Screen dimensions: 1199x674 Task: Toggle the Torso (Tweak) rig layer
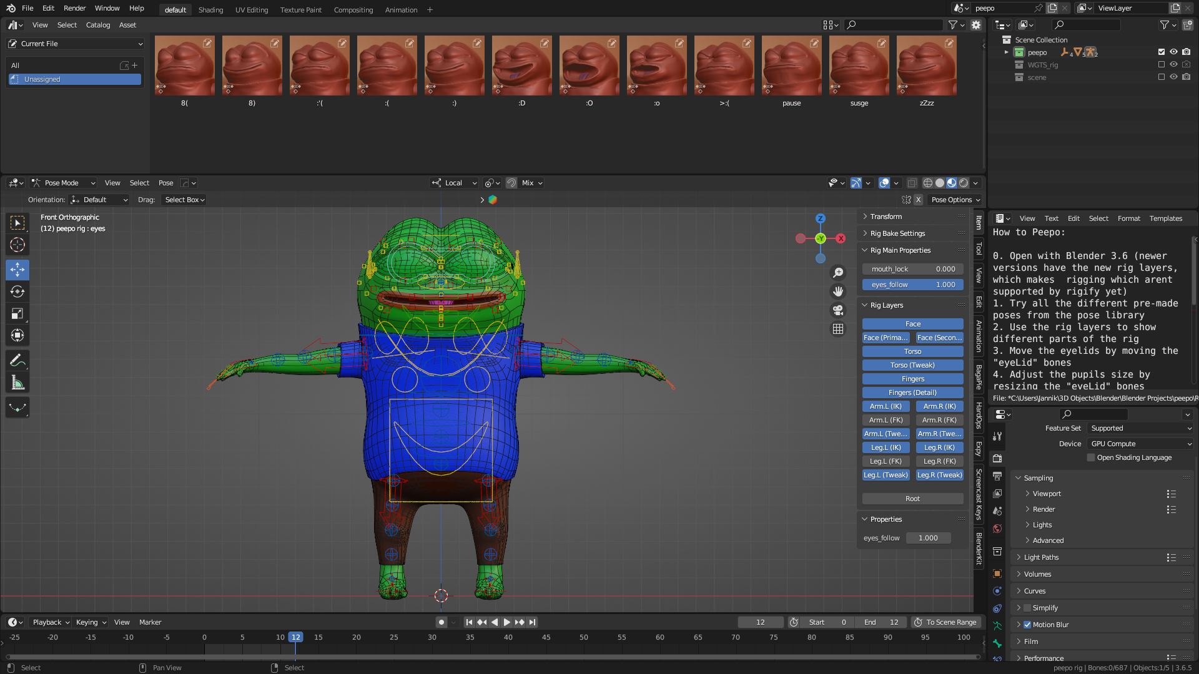[912, 365]
